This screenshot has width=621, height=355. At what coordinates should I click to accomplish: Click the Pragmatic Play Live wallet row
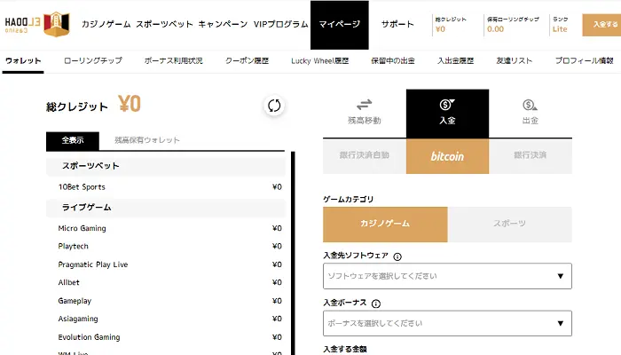[x=166, y=264]
